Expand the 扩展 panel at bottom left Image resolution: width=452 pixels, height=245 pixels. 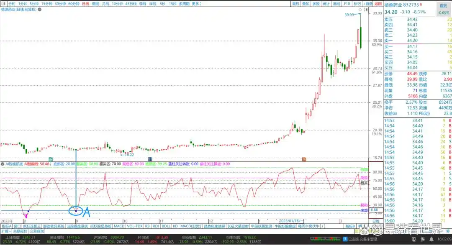coord(5,231)
